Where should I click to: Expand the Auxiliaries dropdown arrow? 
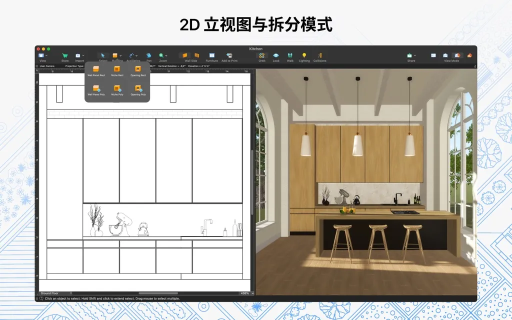(x=136, y=56)
